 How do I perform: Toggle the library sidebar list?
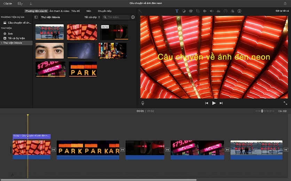36,17
